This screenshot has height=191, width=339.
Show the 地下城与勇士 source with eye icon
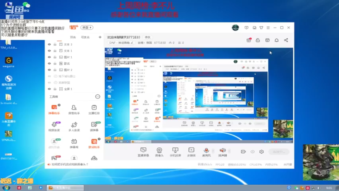pyautogui.click(x=49, y=76)
